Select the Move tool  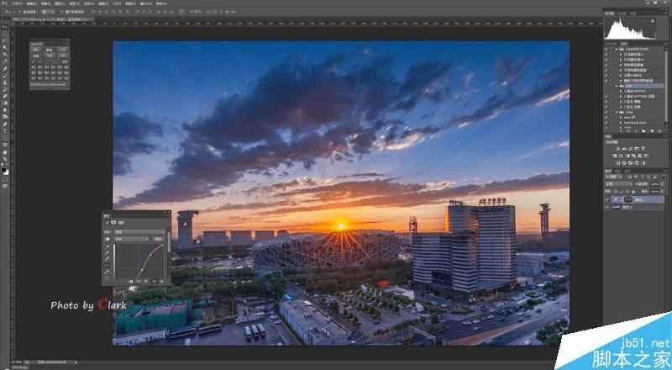4,27
